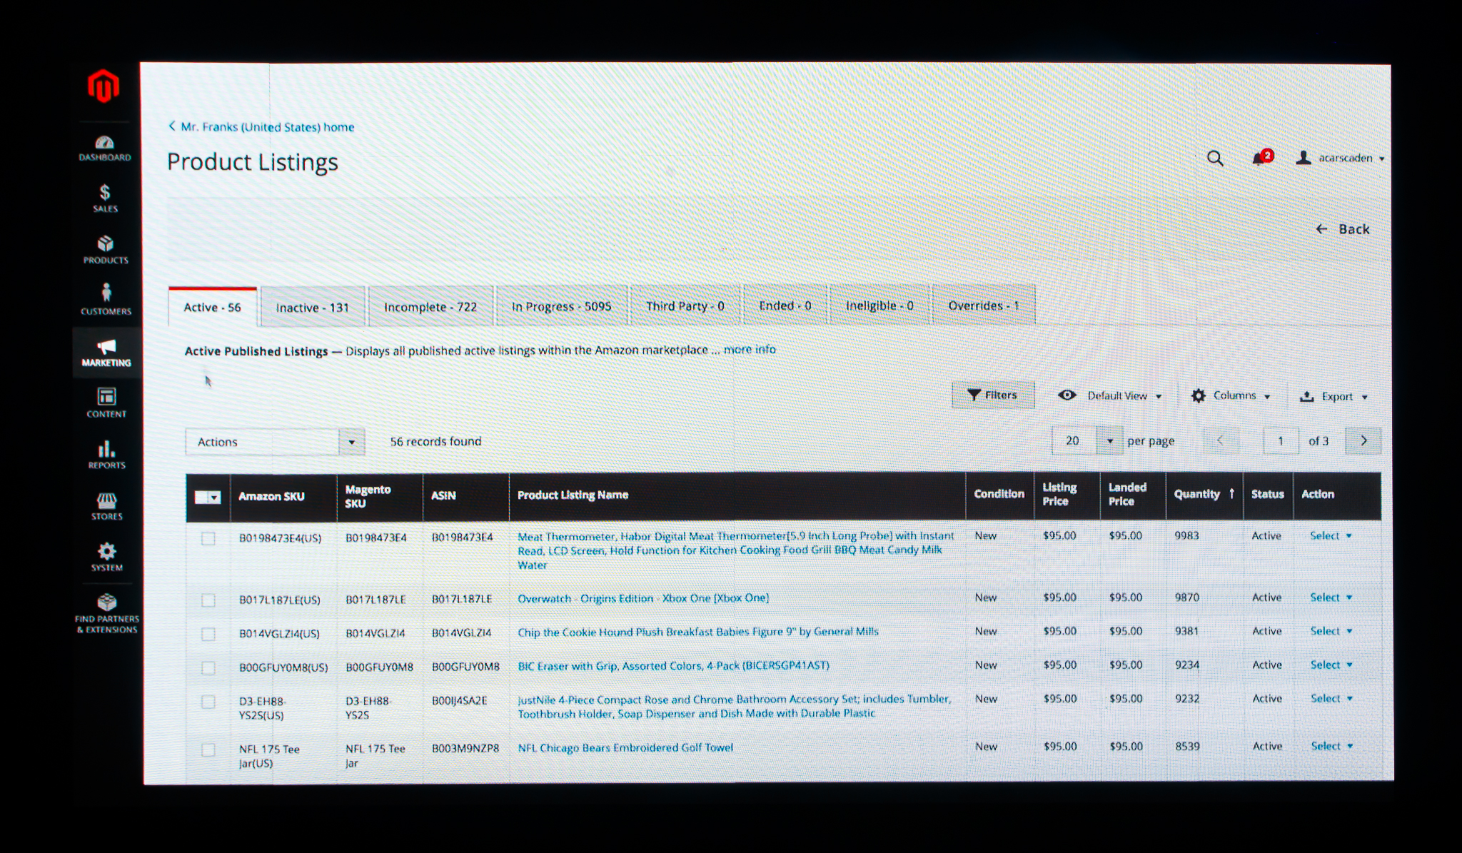
Task: Open Select action for B017L187LE row
Action: coord(1331,597)
